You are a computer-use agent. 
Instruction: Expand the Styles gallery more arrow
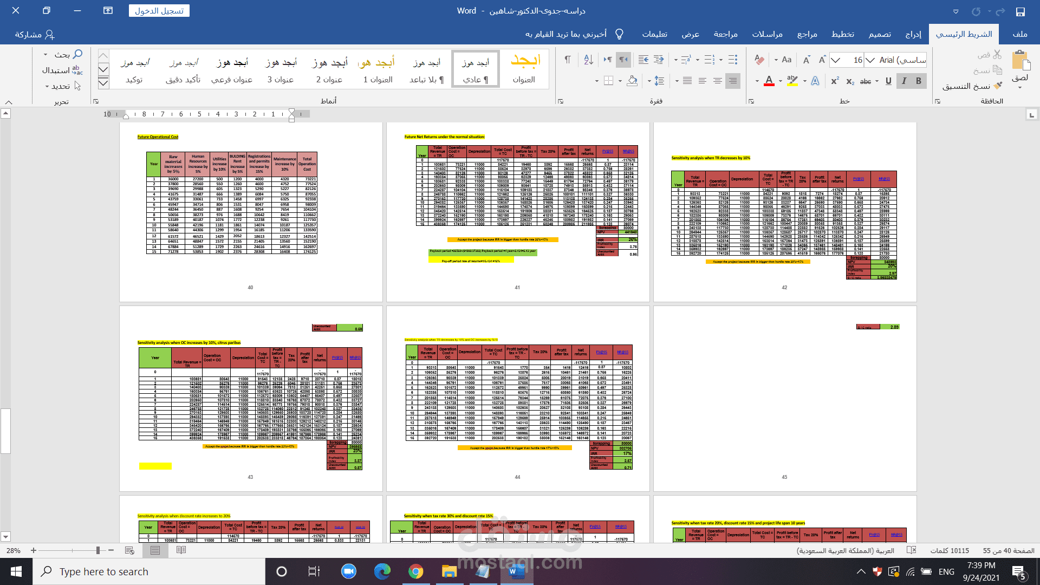(x=103, y=83)
